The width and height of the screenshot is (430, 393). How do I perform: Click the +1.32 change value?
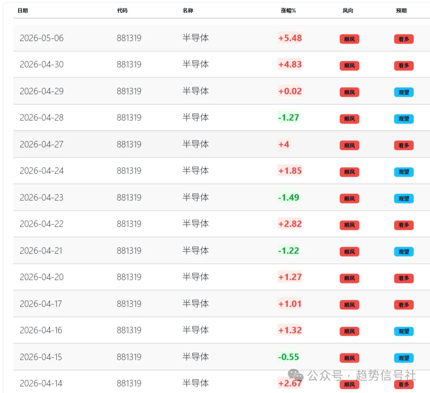290,330
